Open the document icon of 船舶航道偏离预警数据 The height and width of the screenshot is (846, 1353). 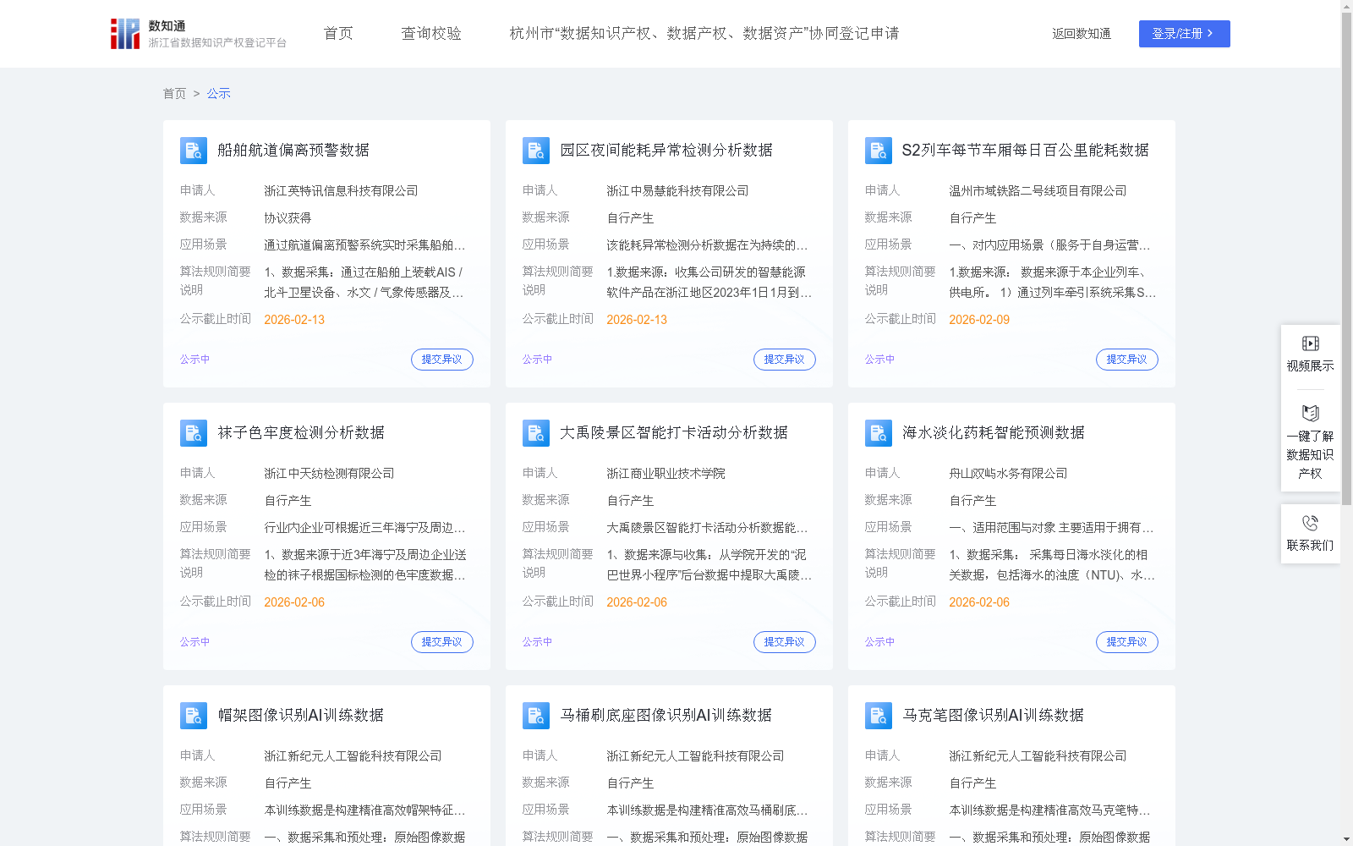(x=194, y=151)
